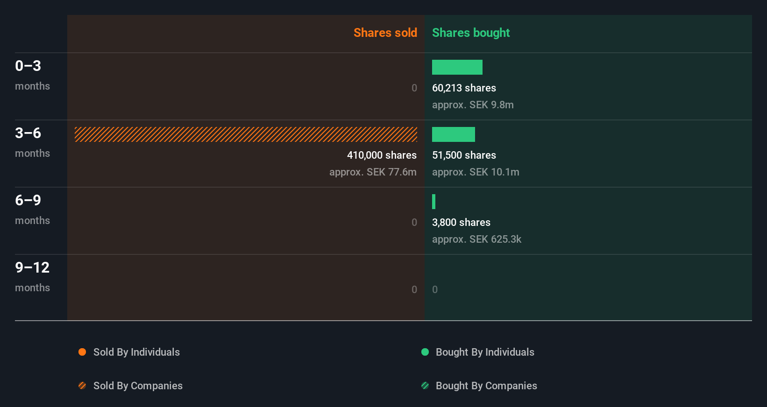Image resolution: width=767 pixels, height=407 pixels.
Task: Click the bought zero in 9–12 months row
Action: (435, 289)
